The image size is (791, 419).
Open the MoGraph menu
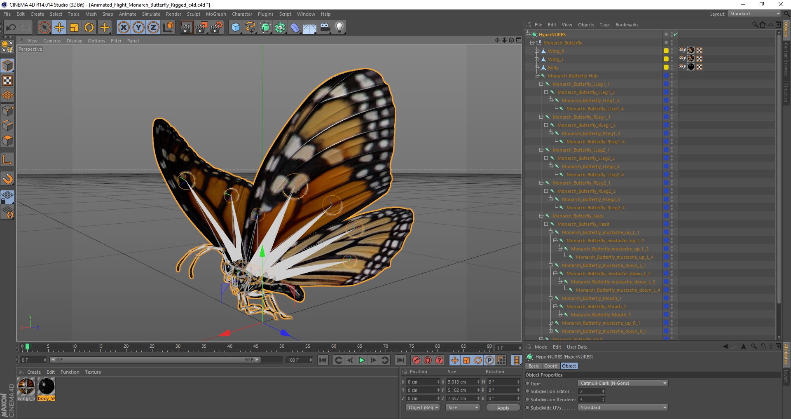[216, 14]
